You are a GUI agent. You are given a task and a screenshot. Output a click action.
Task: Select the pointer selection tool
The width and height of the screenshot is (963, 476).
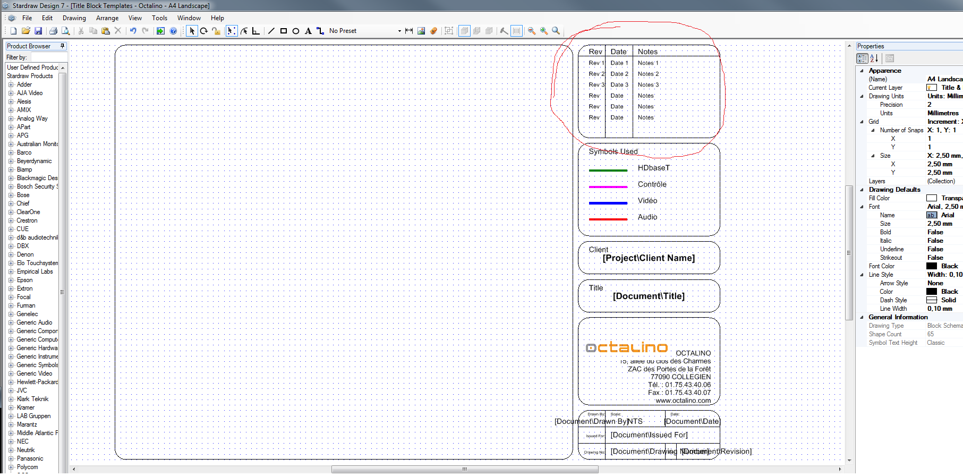pyautogui.click(x=192, y=31)
